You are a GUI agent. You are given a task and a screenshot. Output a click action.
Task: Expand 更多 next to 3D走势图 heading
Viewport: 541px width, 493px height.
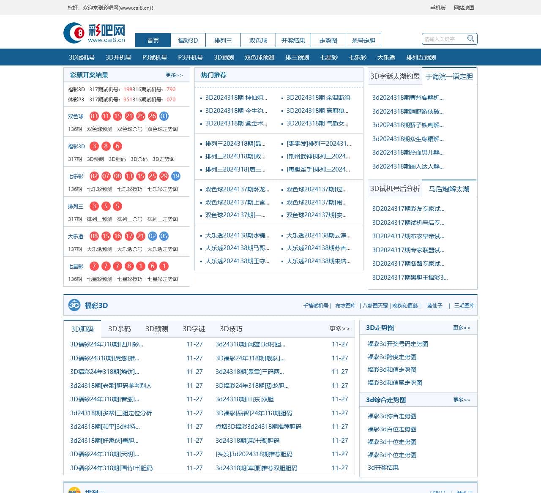[461, 328]
